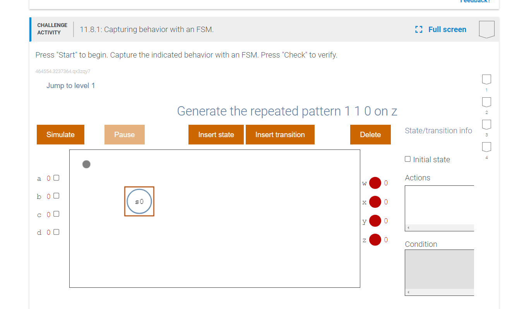This screenshot has width=505, height=309.
Task: Toggle the input c checkbox
Action: point(56,214)
